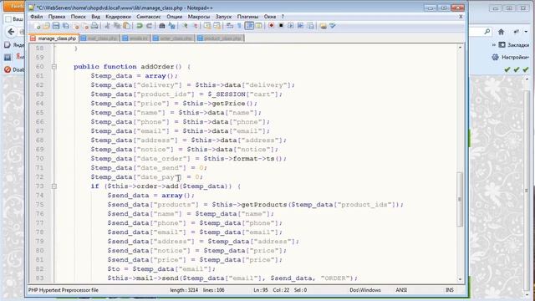Click the Print toolbar icon
The height and width of the screenshot is (301, 535).
point(95,26)
